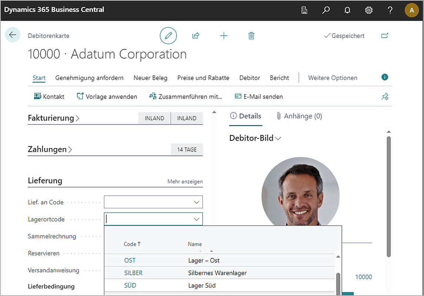Open the Lief. an Code dropdown arrow
Screen dimensions: 424x296
coord(196,202)
